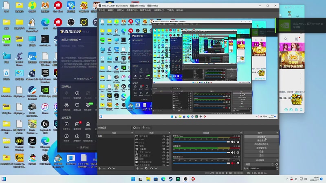Adjust the 桌面音频 volume slider

pos(201,152)
